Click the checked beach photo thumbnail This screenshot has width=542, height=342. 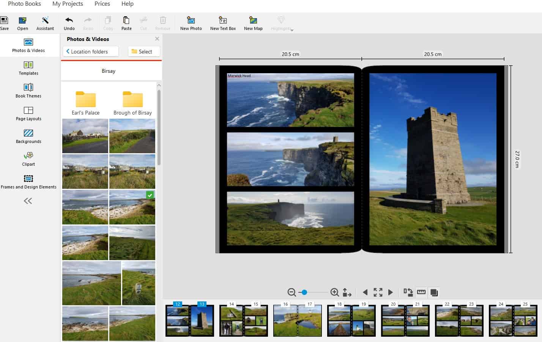(x=132, y=207)
